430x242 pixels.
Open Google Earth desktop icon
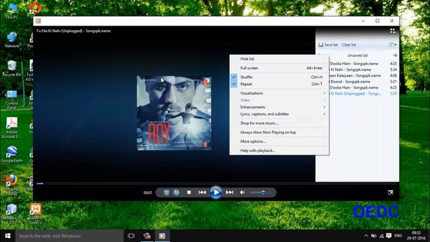click(x=12, y=154)
